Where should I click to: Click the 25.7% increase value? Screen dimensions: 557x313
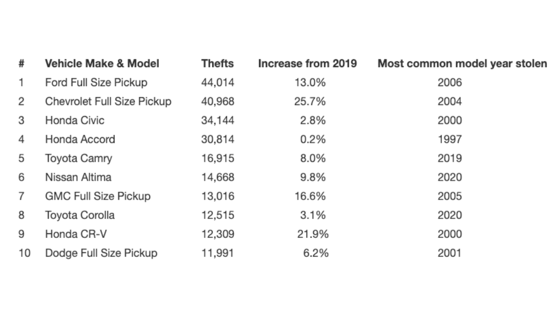(310, 101)
